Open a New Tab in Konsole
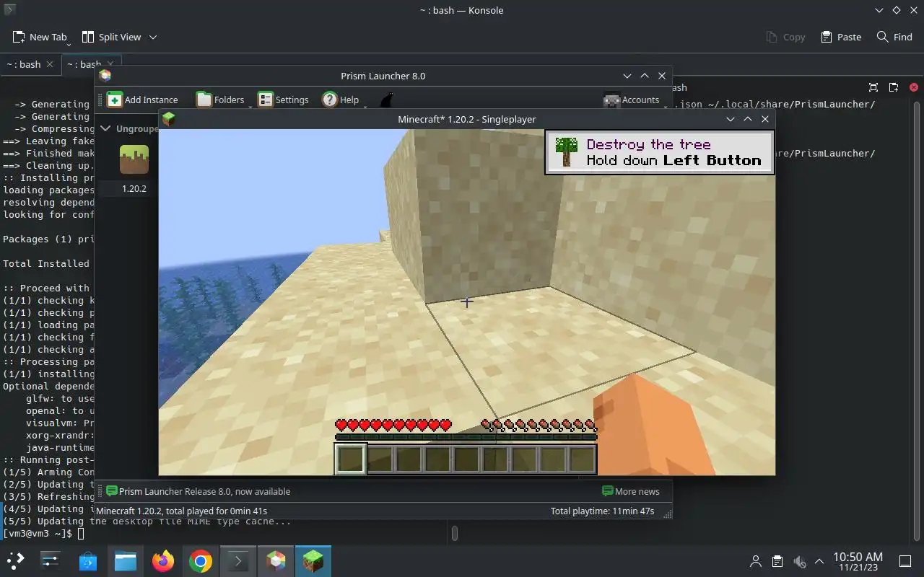This screenshot has width=924, height=577. click(40, 37)
